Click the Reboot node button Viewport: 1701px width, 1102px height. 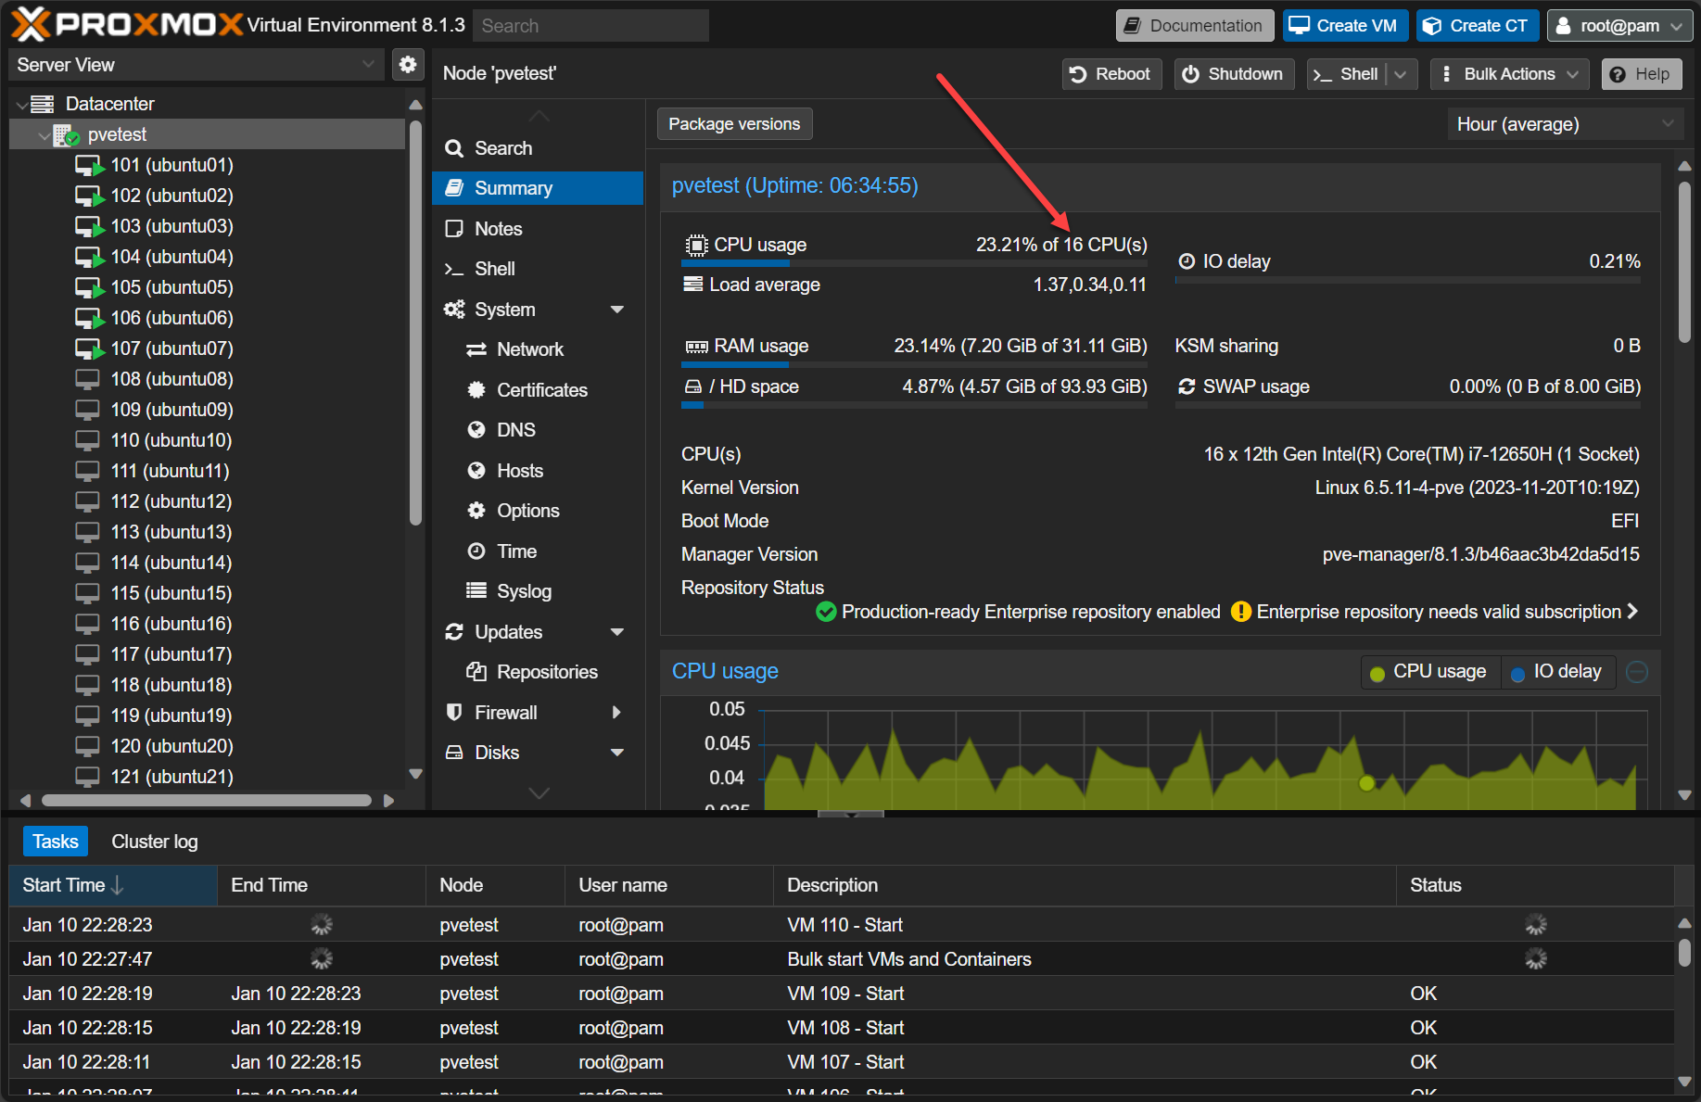(1111, 74)
